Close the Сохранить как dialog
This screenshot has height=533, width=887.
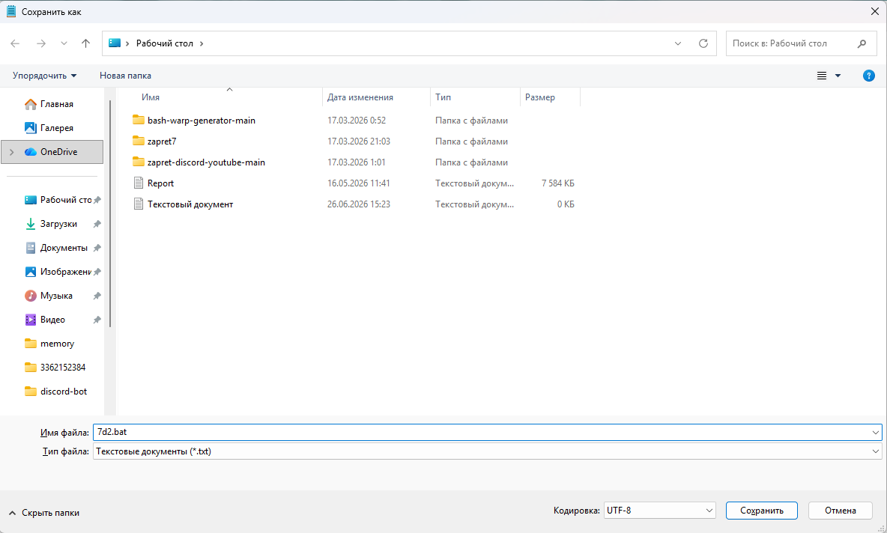pyautogui.click(x=874, y=11)
